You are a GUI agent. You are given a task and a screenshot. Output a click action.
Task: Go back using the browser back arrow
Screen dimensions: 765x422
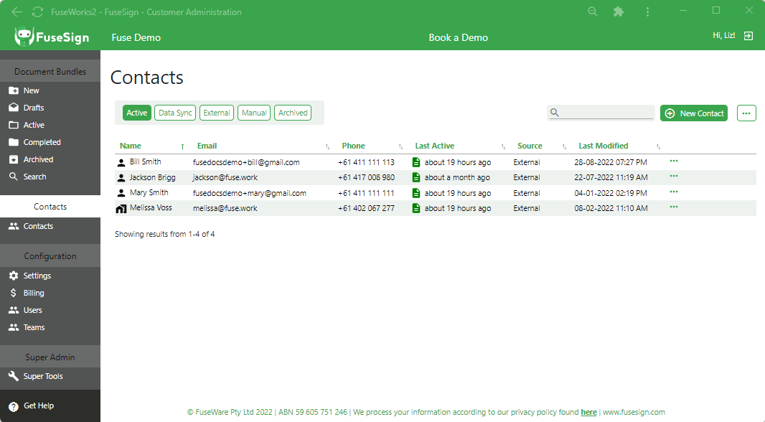[17, 11]
